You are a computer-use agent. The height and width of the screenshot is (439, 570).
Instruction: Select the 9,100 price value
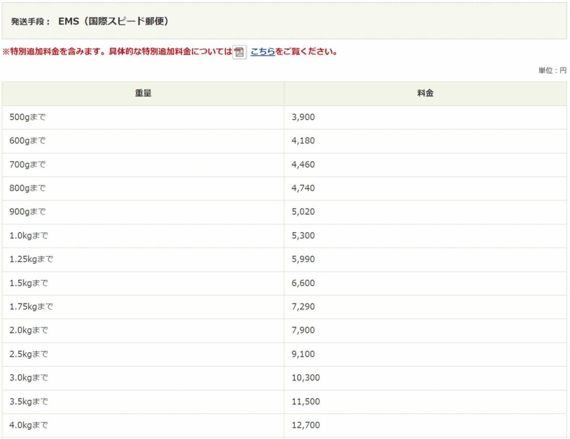[303, 354]
